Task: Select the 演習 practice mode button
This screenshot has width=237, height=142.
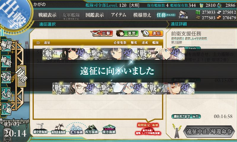Action: (127, 33)
